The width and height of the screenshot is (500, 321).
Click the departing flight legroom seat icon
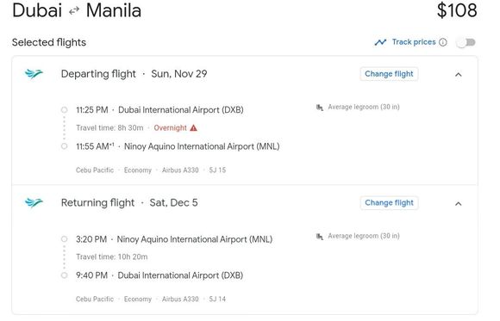pos(320,107)
